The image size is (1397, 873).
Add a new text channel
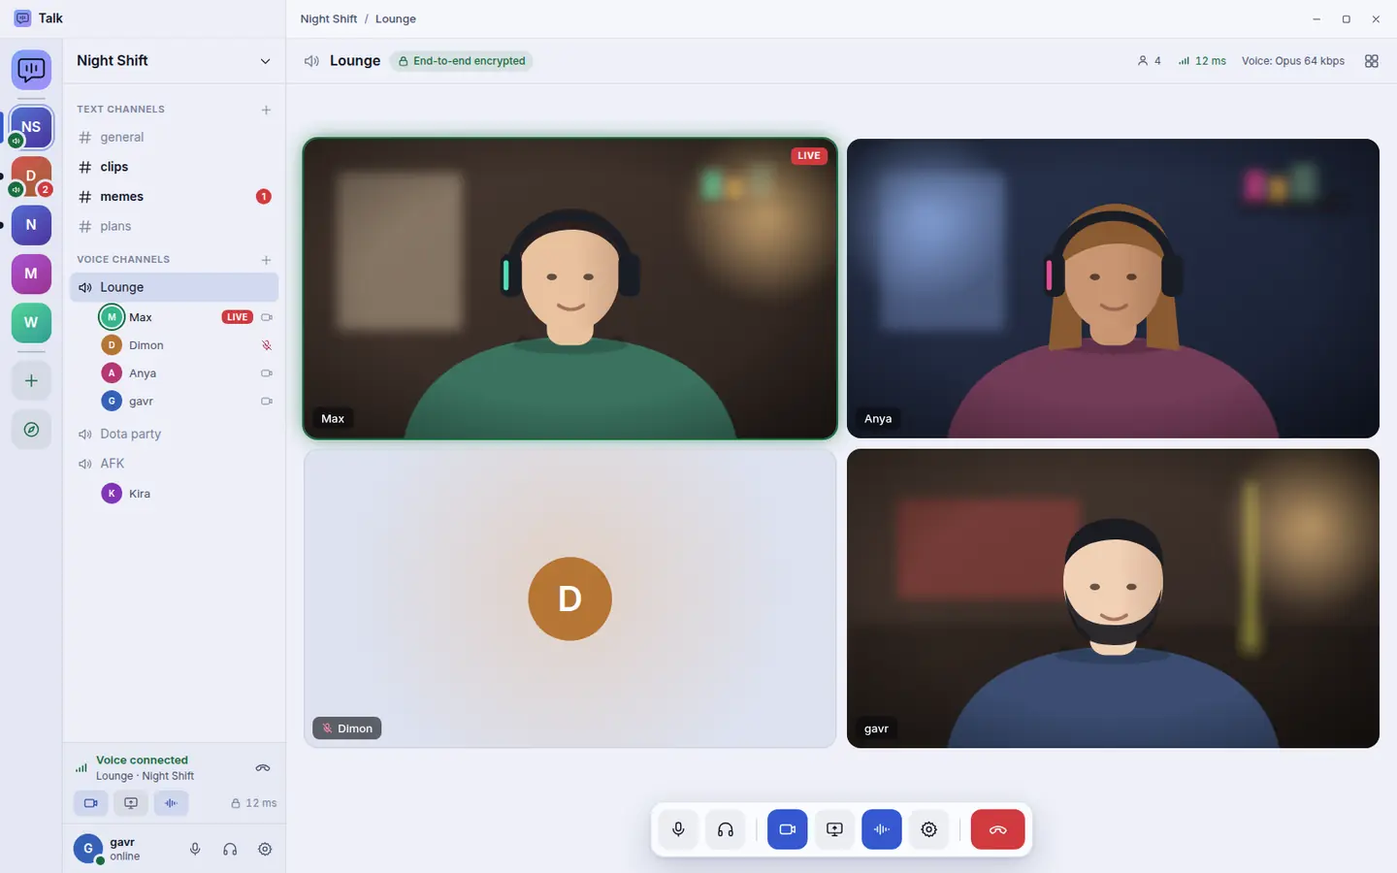click(266, 110)
